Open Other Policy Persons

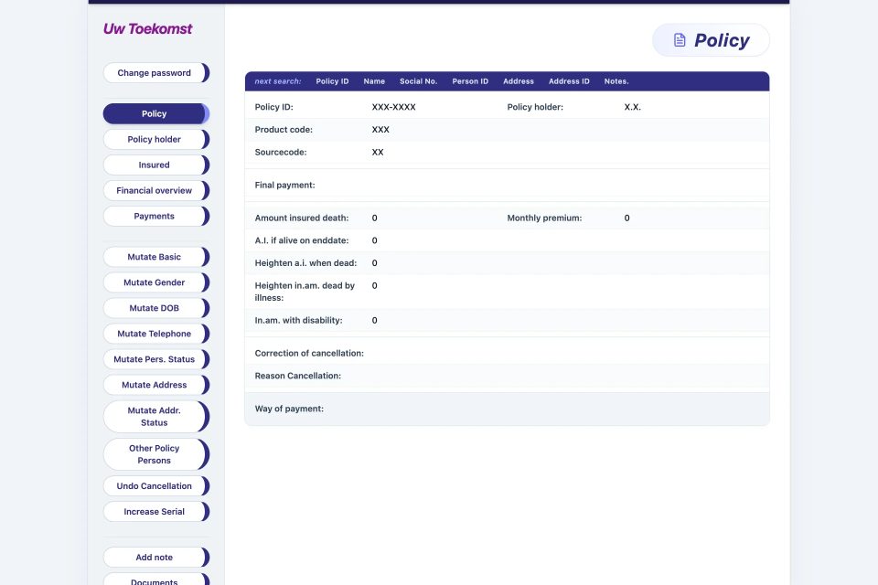[155, 454]
